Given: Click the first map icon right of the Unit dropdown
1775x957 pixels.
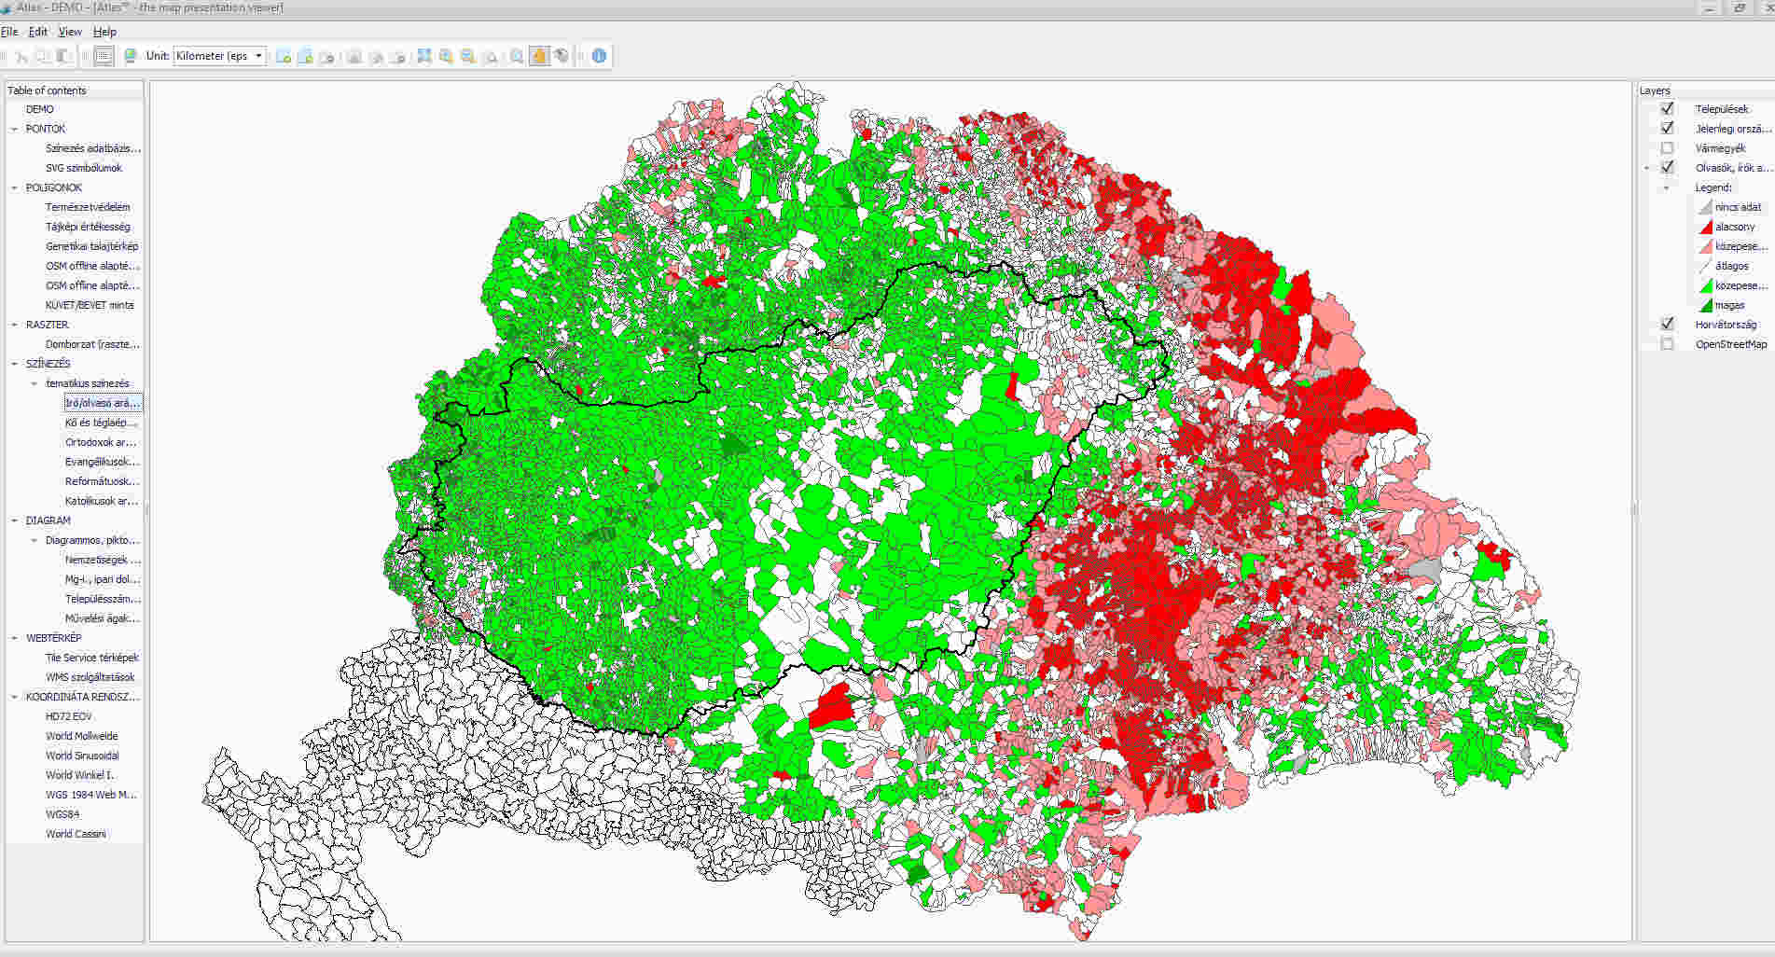Looking at the screenshot, I should [284, 56].
